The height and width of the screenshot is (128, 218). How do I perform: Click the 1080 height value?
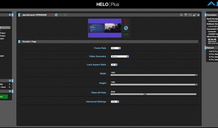(113, 82)
